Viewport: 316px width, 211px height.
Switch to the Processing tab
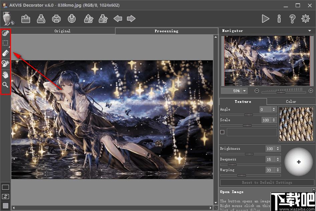tap(167, 31)
